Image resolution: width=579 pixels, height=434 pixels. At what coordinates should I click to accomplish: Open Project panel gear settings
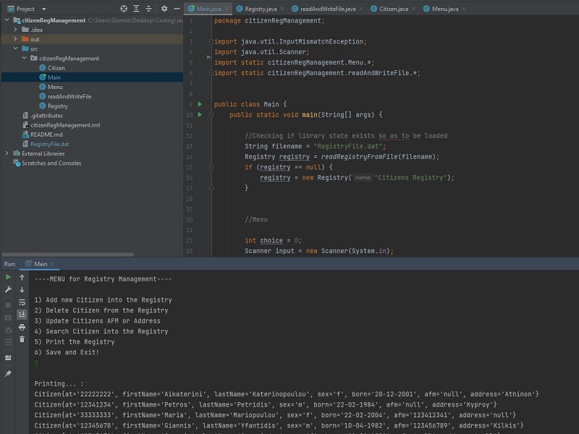[x=164, y=9]
